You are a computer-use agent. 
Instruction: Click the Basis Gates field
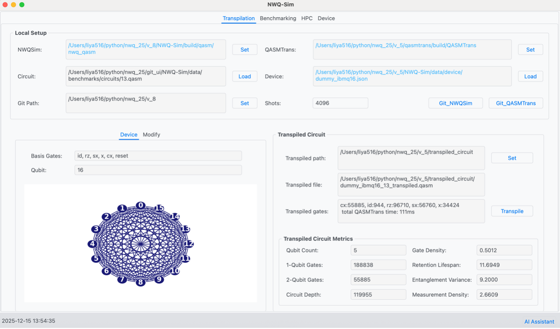(158, 156)
